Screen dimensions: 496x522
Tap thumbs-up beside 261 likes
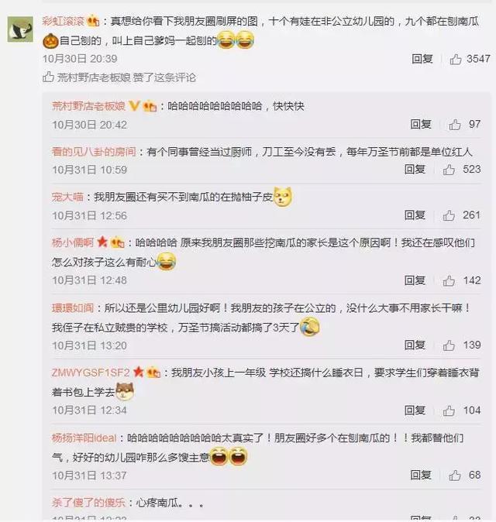(449, 215)
